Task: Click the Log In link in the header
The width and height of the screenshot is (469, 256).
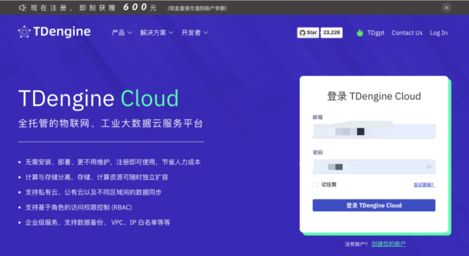Action: 439,33
